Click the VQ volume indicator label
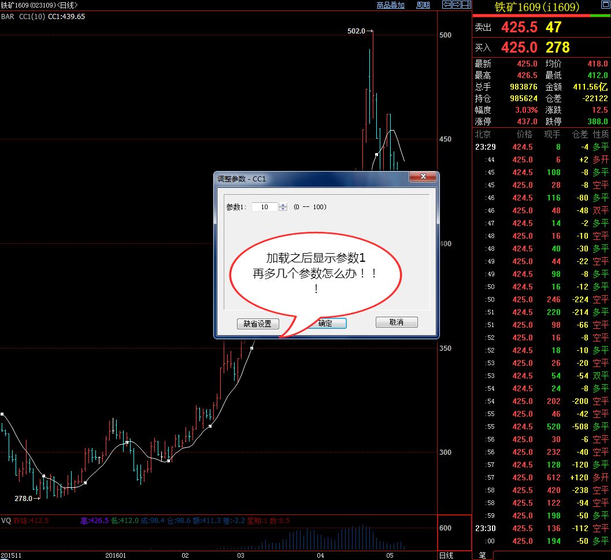 click(6, 521)
